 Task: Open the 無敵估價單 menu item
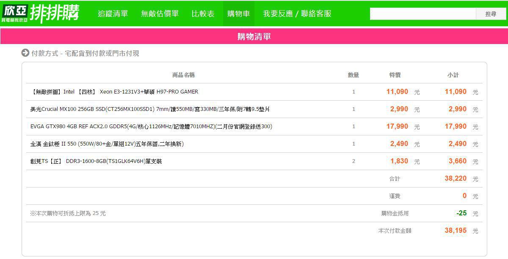(160, 14)
